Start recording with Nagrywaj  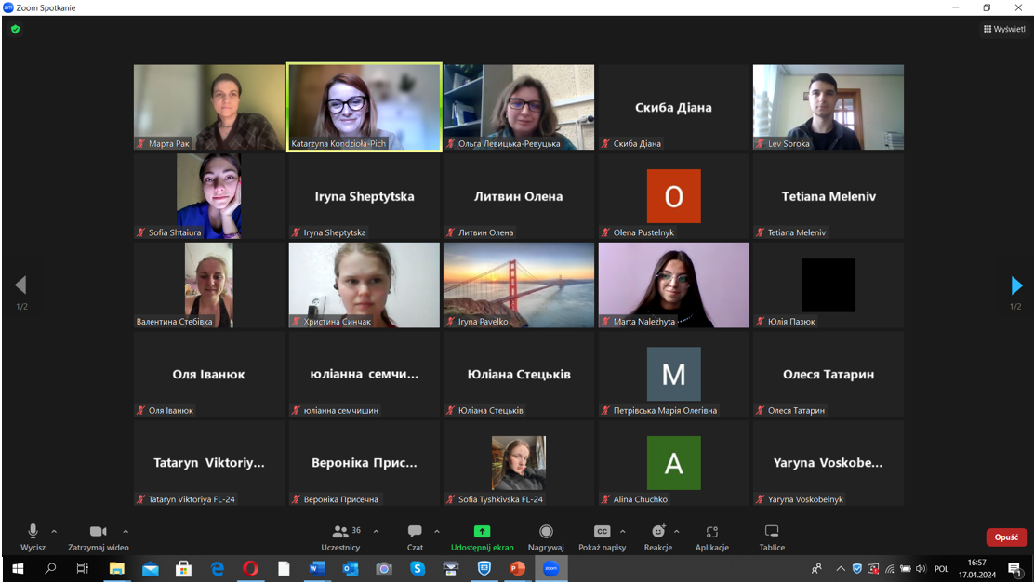(546, 537)
